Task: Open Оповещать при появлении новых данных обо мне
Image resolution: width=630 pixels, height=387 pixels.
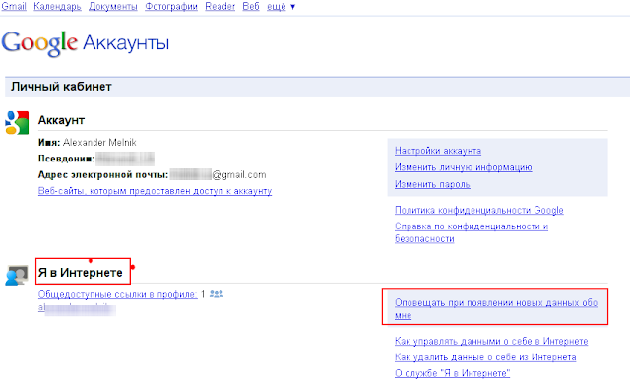Action: click(x=496, y=309)
